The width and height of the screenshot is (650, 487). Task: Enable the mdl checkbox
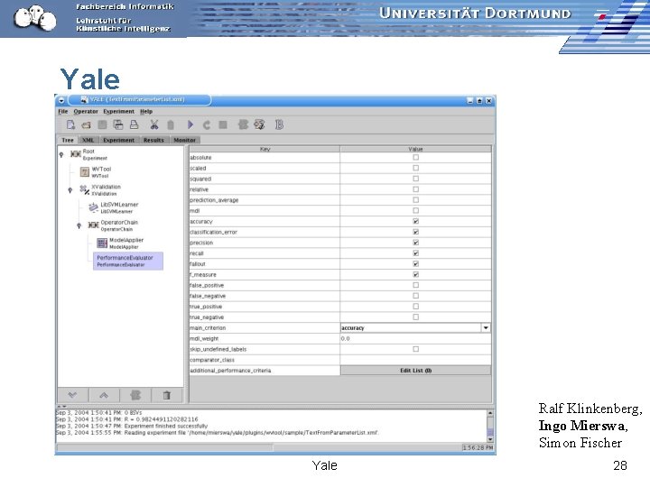416,210
